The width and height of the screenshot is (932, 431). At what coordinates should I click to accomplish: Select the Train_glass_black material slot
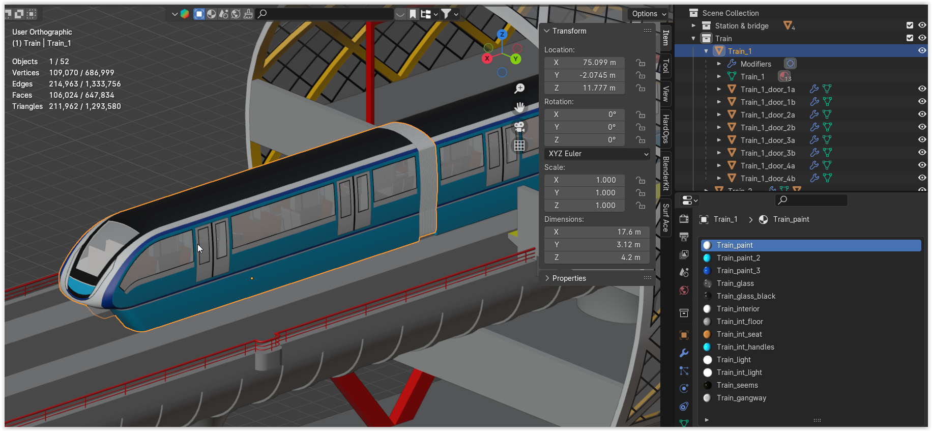tap(811, 296)
